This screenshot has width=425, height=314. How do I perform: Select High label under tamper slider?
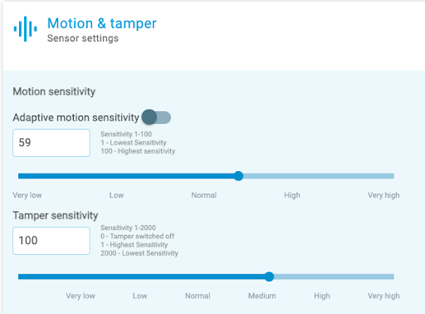[x=322, y=296]
